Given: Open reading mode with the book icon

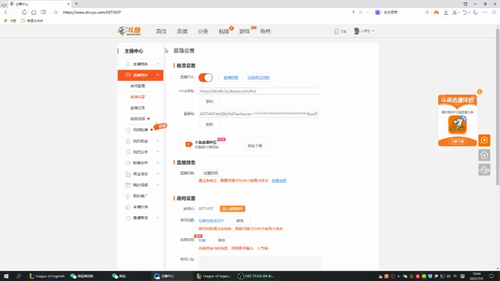Looking at the screenshot, I should click(x=43, y=12).
